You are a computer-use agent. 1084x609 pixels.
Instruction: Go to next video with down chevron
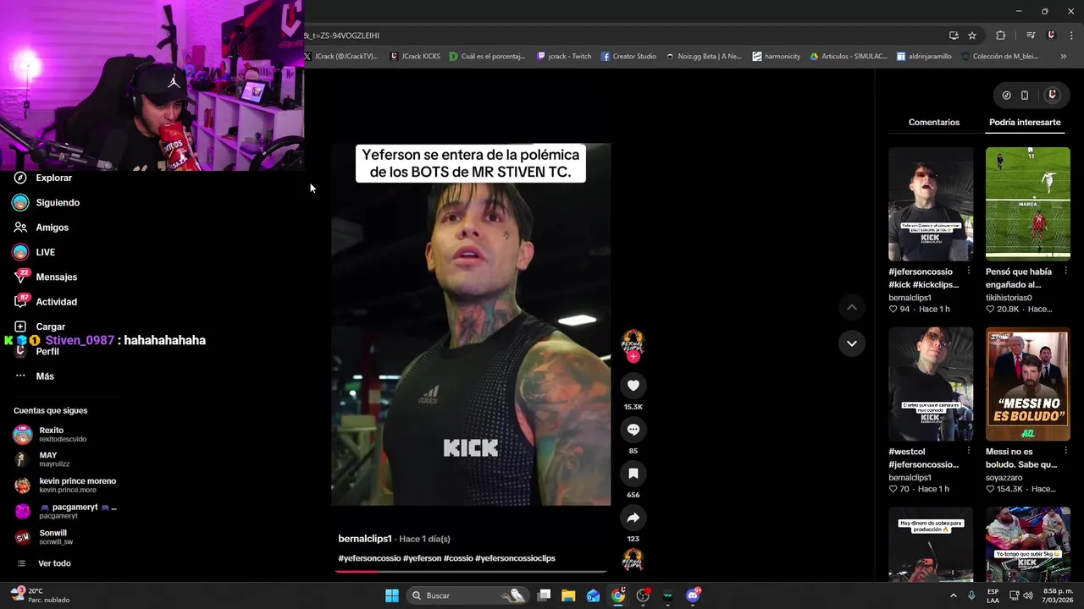click(x=852, y=343)
